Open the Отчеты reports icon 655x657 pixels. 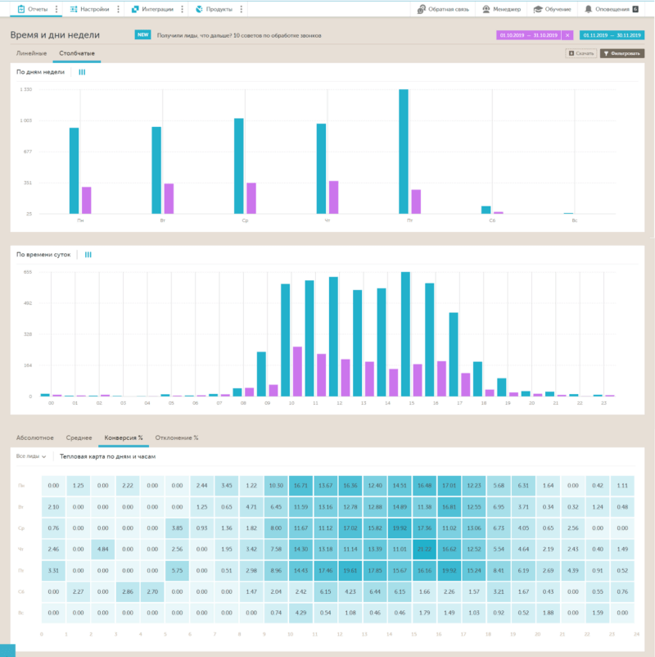21,9
